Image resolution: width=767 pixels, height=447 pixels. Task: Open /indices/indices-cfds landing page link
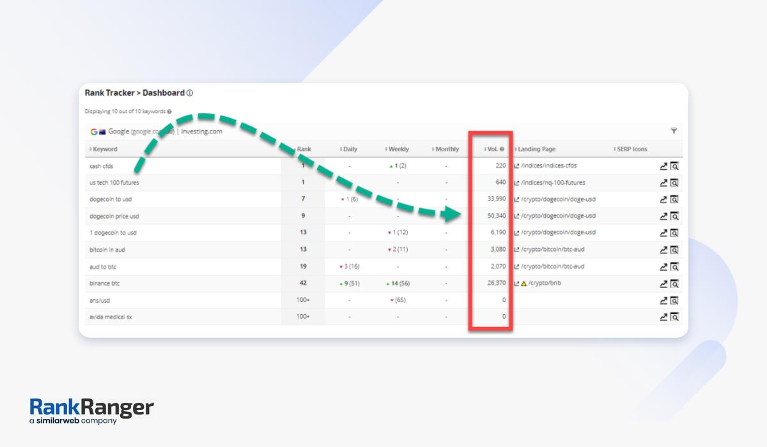(548, 166)
